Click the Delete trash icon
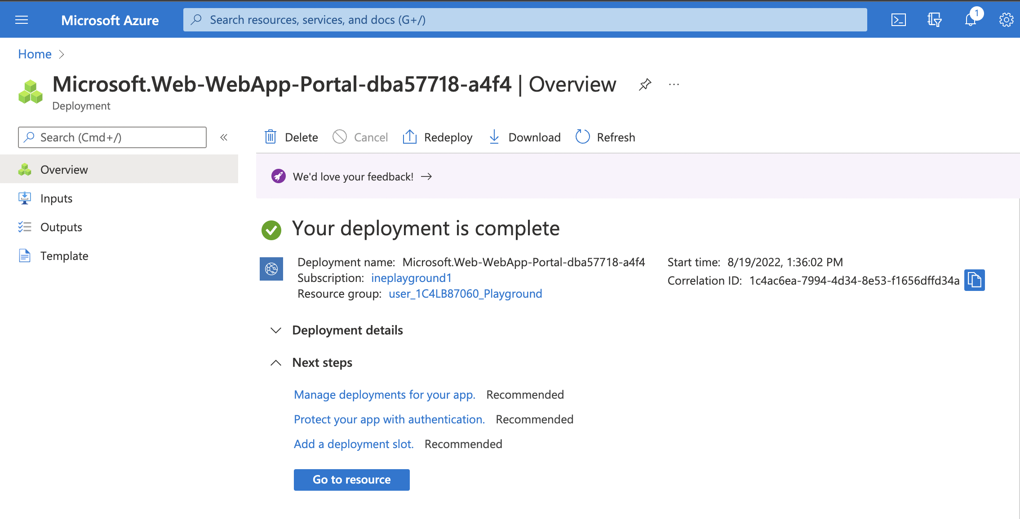The height and width of the screenshot is (519, 1020). (x=271, y=137)
